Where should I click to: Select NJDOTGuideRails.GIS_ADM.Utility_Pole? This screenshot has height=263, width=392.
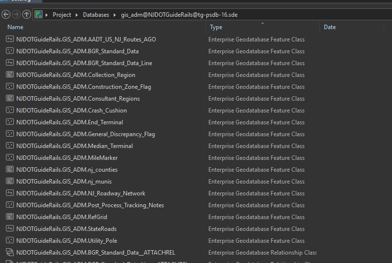point(67,241)
